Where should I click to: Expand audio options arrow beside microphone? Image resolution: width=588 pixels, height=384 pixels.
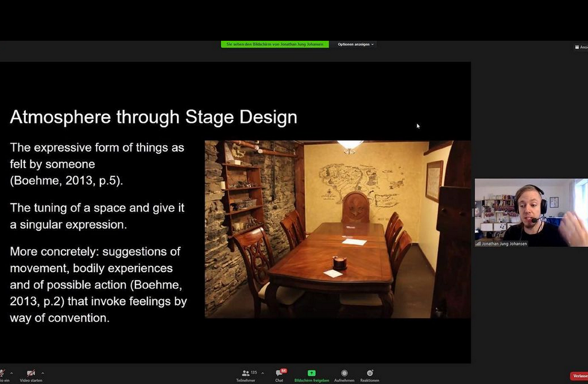(x=11, y=373)
